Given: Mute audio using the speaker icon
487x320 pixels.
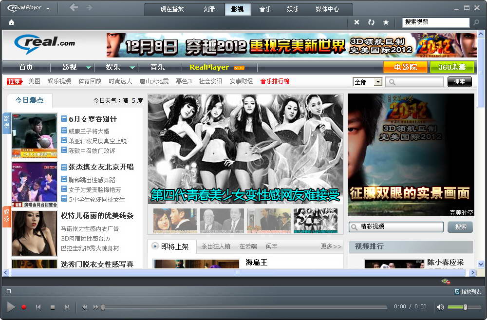Looking at the screenshot, I should click(440, 307).
